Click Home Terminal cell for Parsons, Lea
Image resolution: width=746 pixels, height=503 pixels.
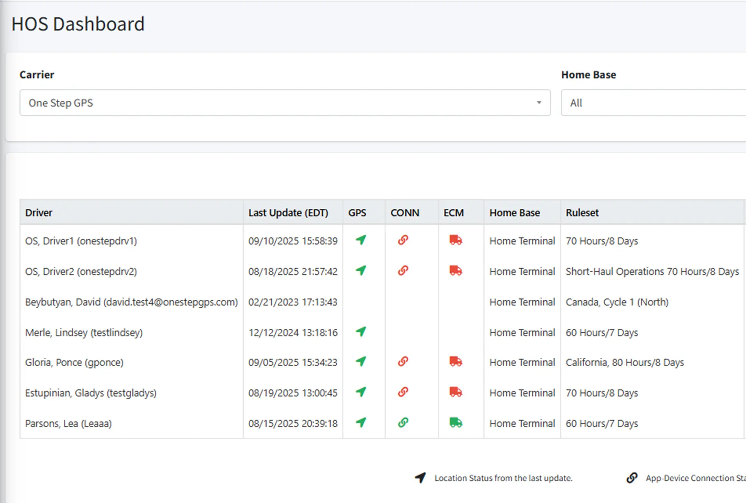pyautogui.click(x=522, y=424)
